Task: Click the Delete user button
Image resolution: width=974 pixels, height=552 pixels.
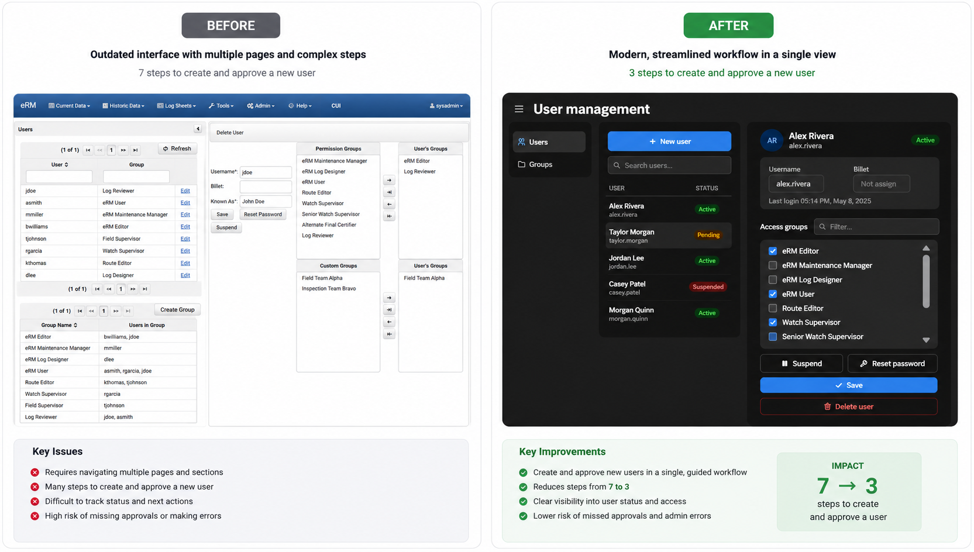Action: 848,406
